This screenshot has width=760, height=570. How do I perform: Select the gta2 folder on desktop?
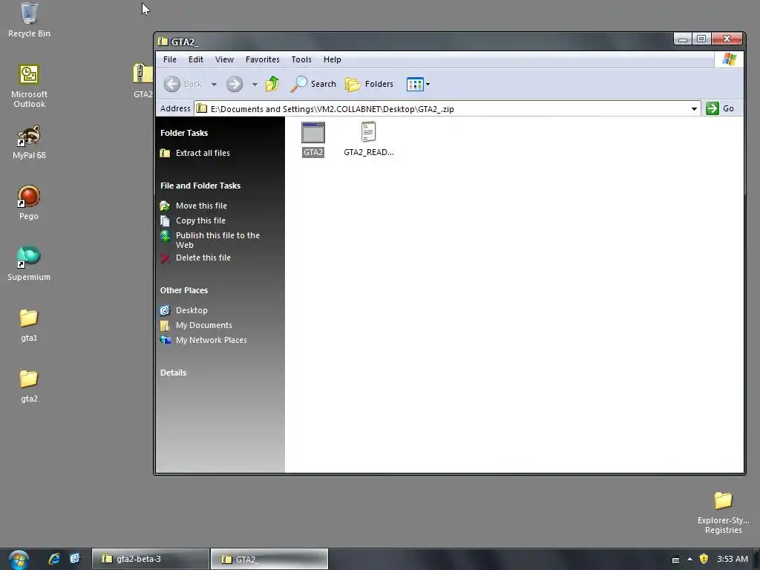click(x=29, y=386)
